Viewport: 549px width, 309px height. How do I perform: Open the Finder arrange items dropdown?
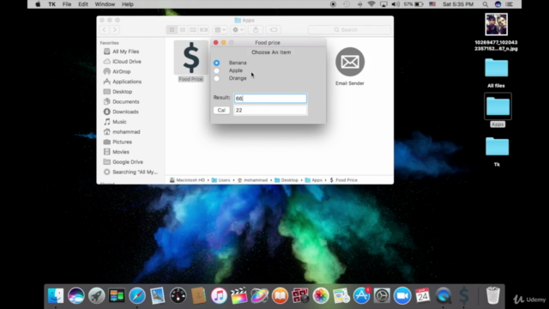point(220,30)
